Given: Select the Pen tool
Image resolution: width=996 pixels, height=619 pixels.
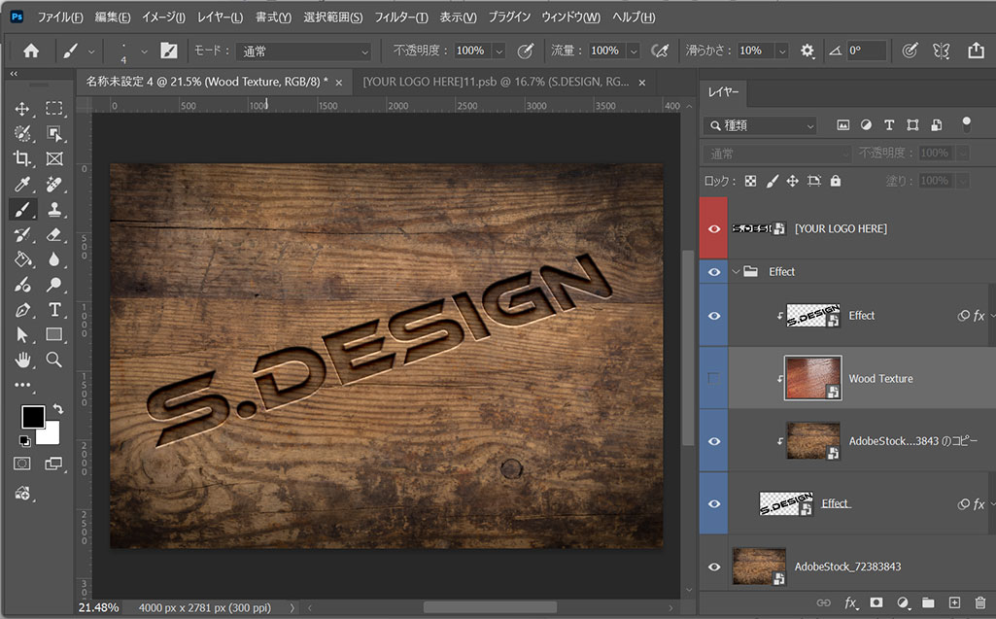Looking at the screenshot, I should 22,310.
